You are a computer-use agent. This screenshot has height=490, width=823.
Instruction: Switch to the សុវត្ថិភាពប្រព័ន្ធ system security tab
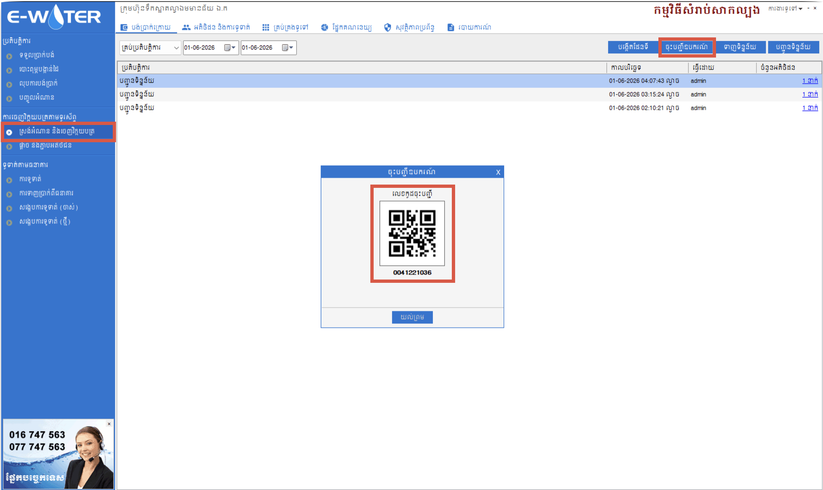click(x=409, y=27)
